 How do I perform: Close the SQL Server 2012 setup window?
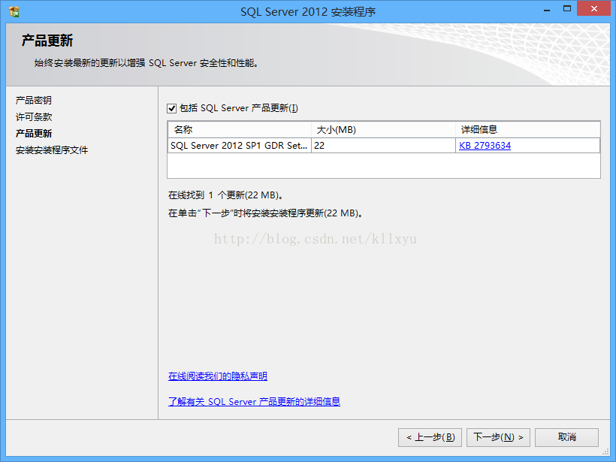pos(593,9)
